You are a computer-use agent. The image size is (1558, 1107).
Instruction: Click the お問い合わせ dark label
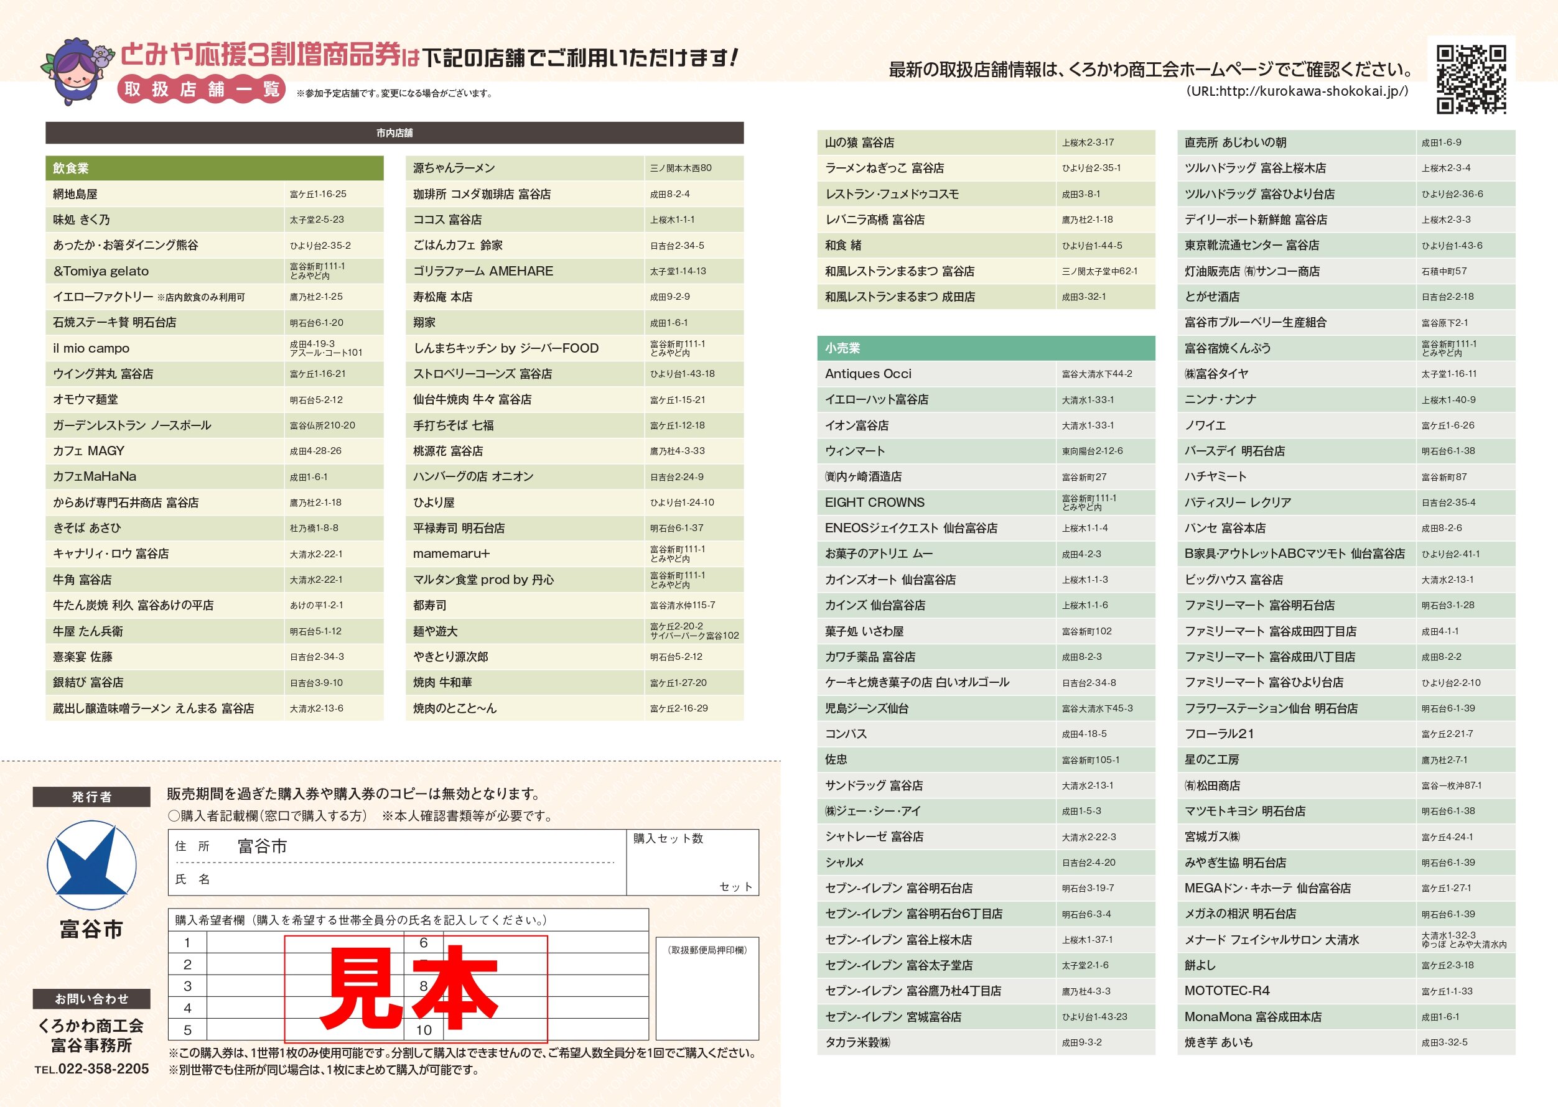pyautogui.click(x=91, y=999)
